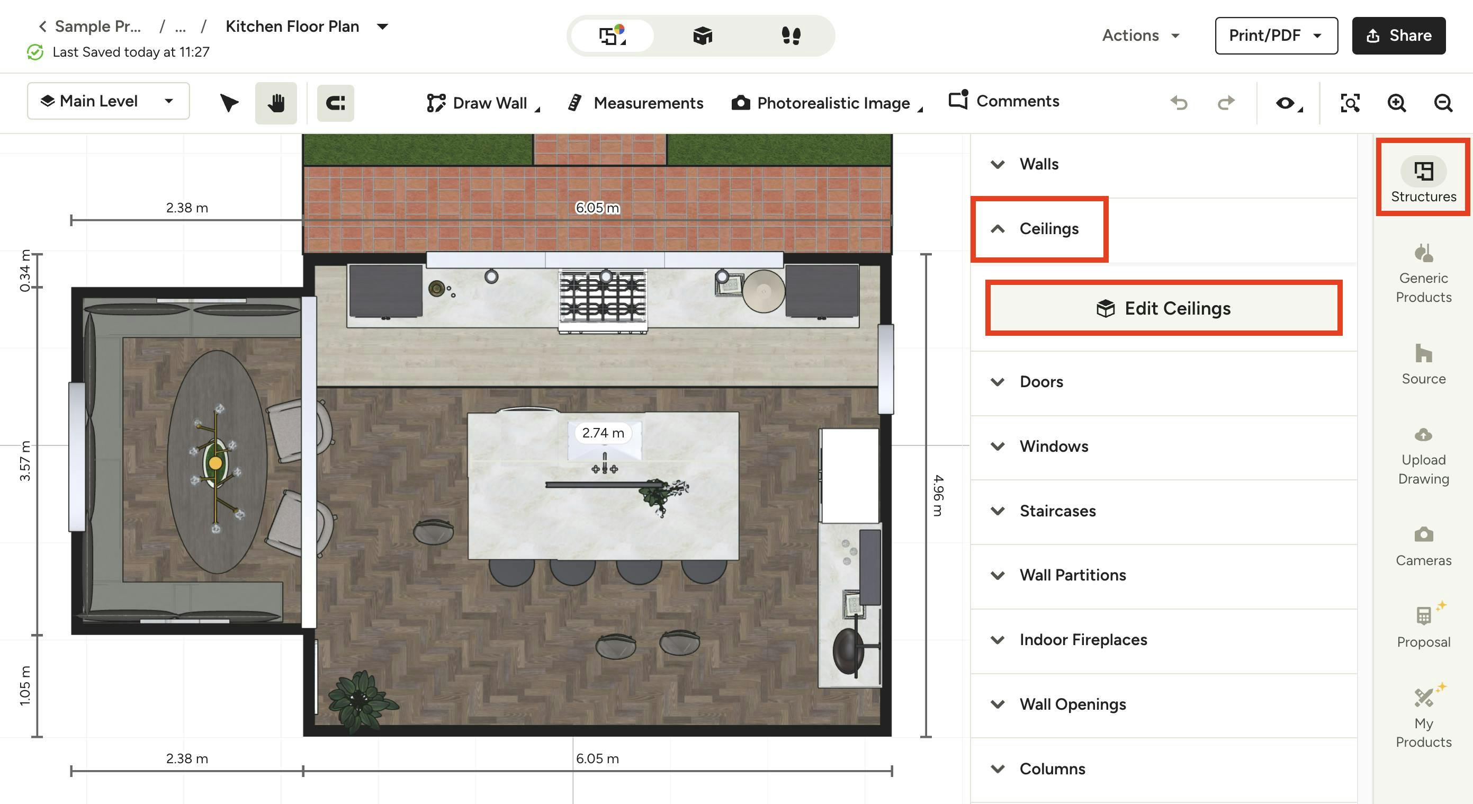Activate the hand pan tool
Image resolution: width=1473 pixels, height=804 pixels.
(276, 103)
